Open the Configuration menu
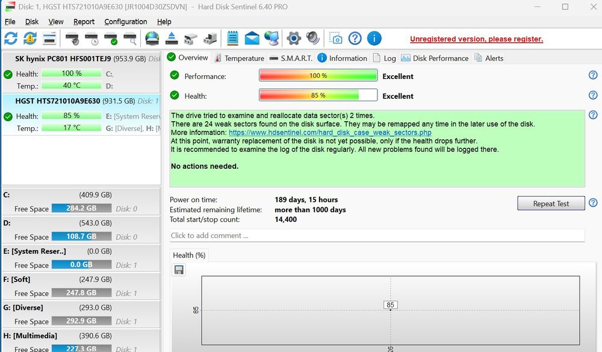 pyautogui.click(x=126, y=22)
